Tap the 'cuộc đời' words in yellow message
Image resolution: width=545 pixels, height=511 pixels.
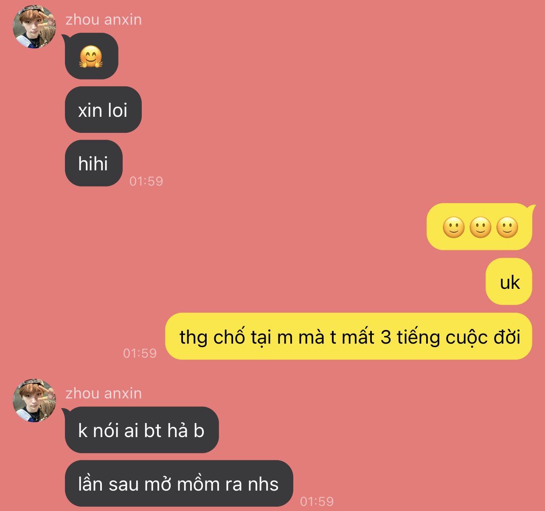pyautogui.click(x=483, y=337)
